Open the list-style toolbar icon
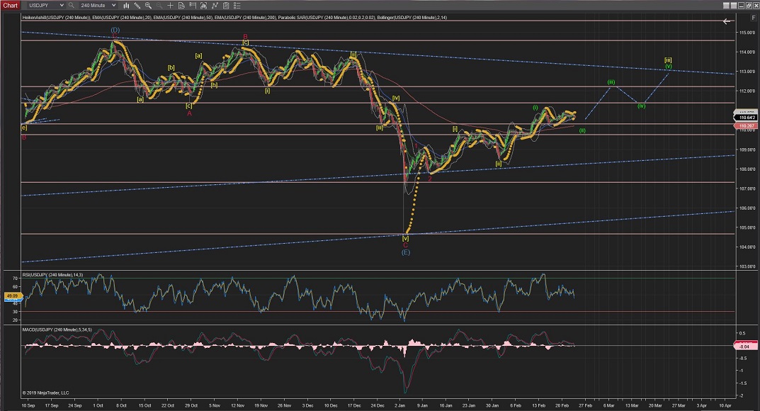 237,6
